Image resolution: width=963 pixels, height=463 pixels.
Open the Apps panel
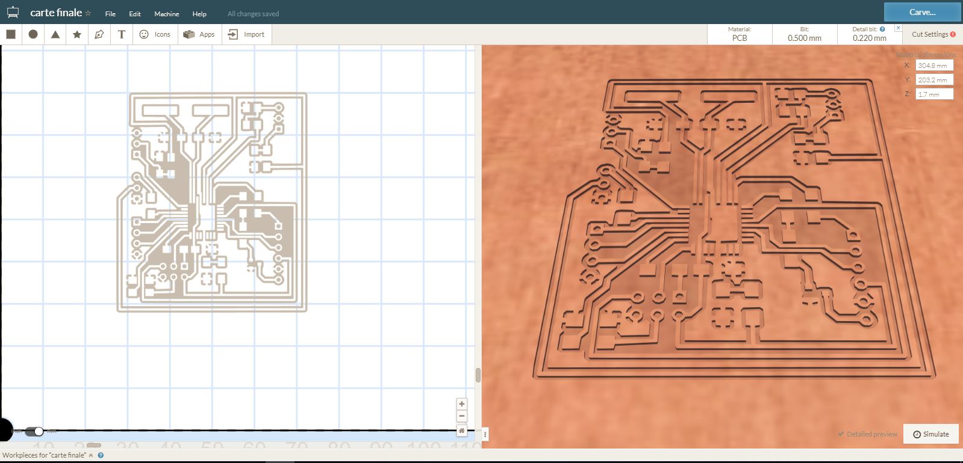[x=199, y=34]
